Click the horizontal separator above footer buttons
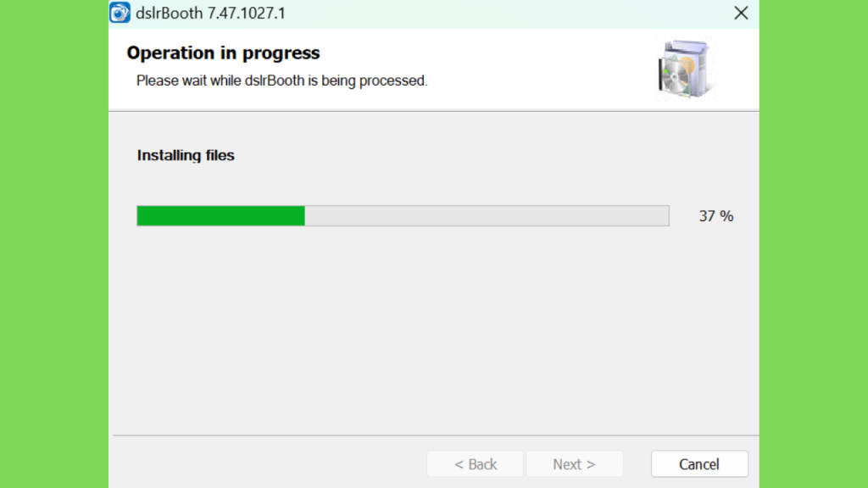Screen dimensions: 868x488 (x=435, y=435)
